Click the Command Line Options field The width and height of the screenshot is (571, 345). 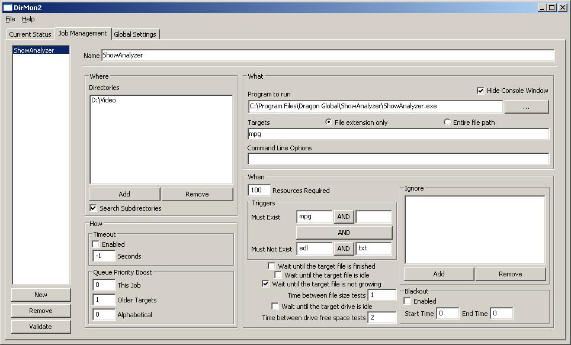point(398,159)
